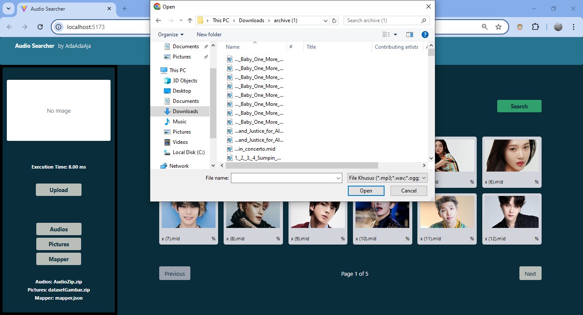Select Downloads in the navigation pane
The width and height of the screenshot is (583, 315).
point(185,111)
